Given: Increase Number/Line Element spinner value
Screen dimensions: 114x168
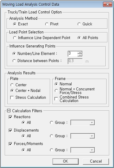Looking at the screenshot, I should [80, 53].
